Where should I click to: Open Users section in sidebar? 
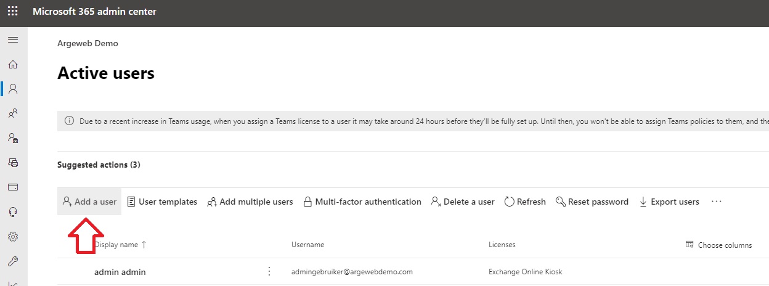pos(13,89)
